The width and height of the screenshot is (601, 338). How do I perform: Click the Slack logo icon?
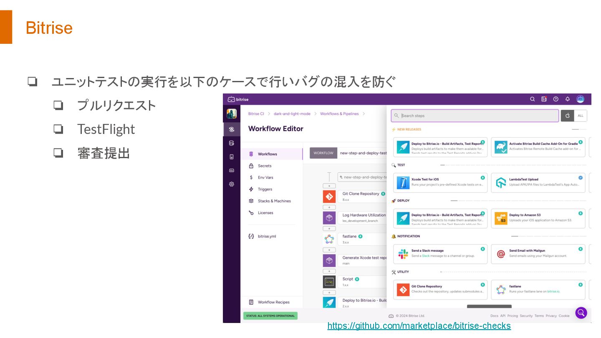coord(403,254)
